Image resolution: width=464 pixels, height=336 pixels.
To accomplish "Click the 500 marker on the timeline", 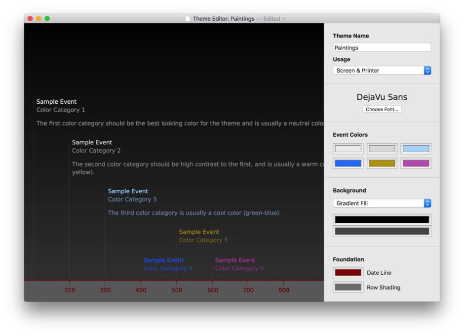I will click(177, 291).
